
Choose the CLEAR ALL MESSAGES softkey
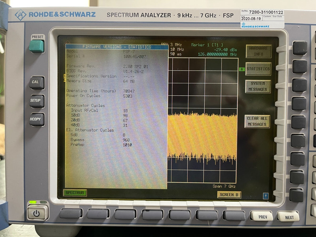257,121
